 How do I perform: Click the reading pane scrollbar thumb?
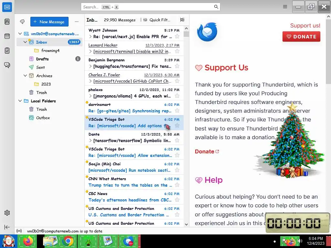[x=329, y=51]
